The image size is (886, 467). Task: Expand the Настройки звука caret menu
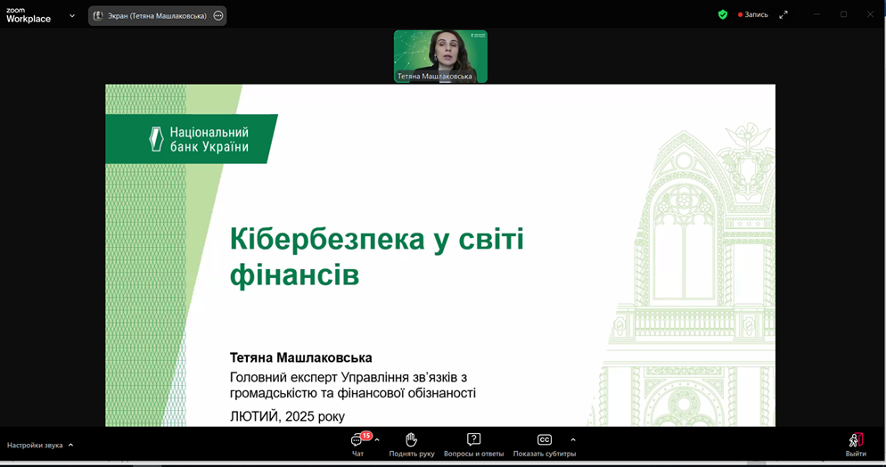(x=70, y=445)
